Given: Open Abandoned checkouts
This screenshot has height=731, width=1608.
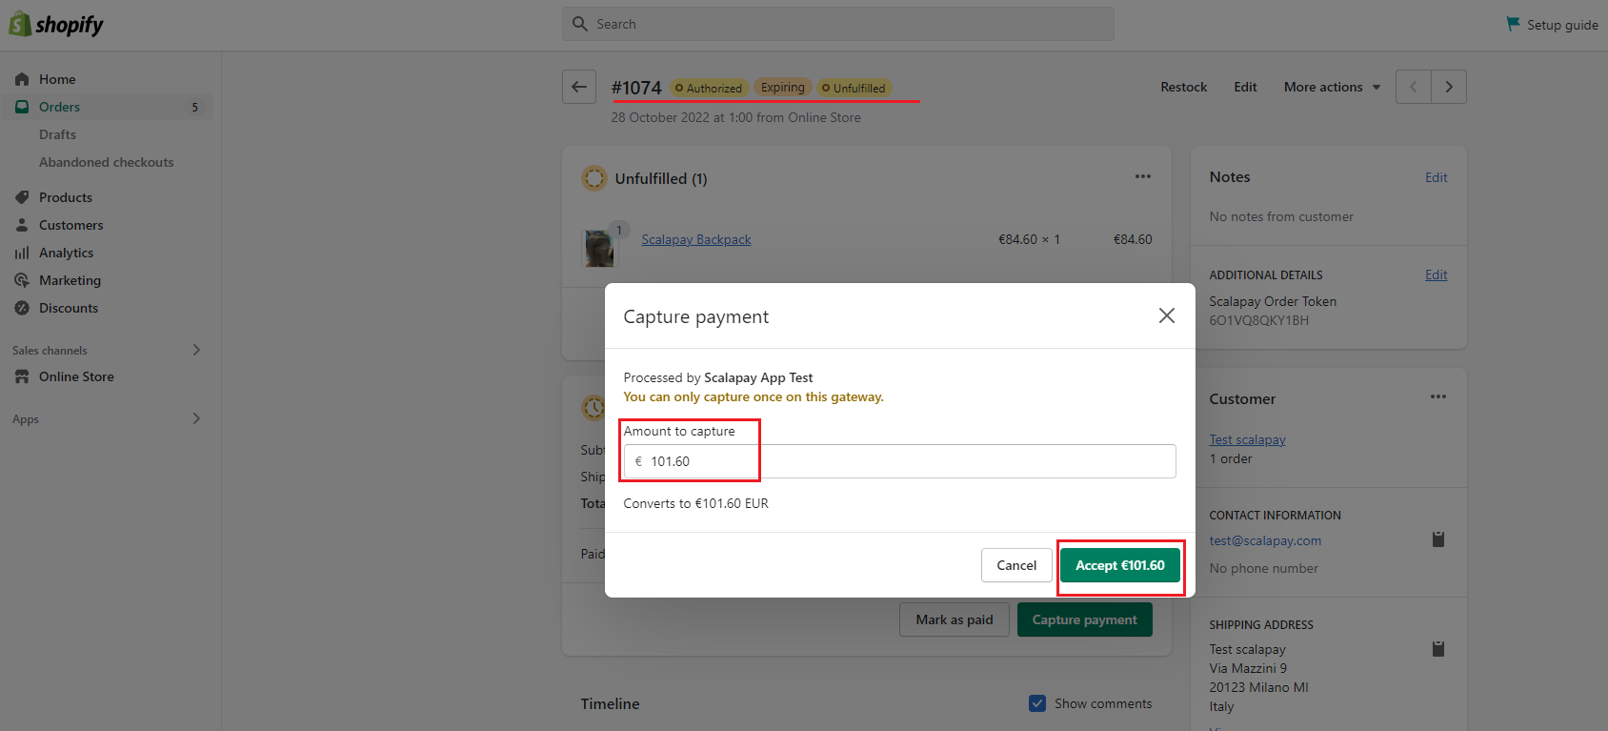Looking at the screenshot, I should click(107, 162).
